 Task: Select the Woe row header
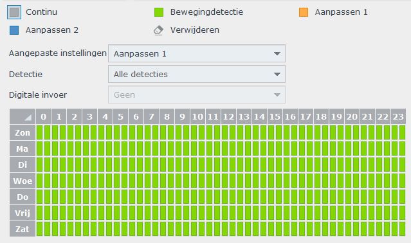pyautogui.click(x=23, y=181)
